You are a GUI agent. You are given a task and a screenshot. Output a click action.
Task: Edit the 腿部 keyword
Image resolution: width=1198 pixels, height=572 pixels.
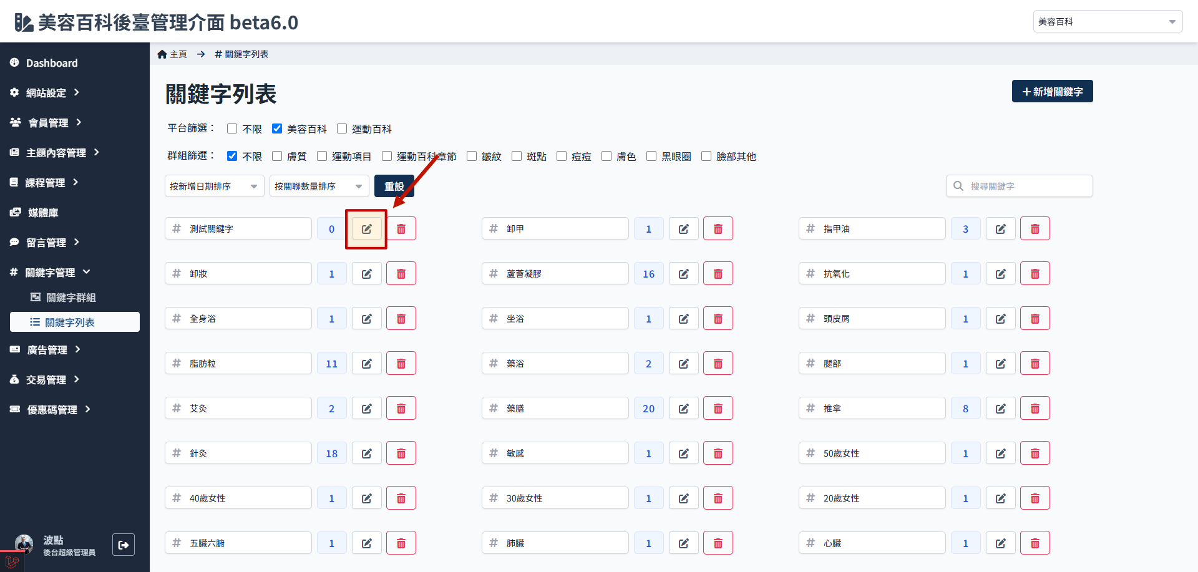point(1001,364)
